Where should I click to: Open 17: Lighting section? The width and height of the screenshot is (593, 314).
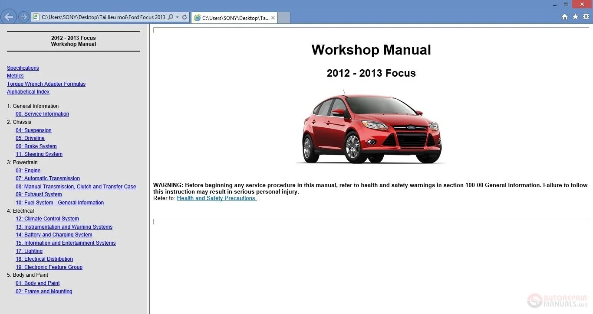point(29,251)
